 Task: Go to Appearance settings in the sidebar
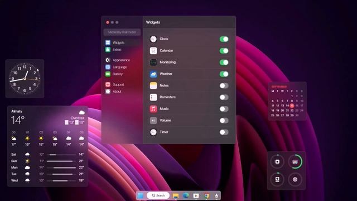(122, 60)
